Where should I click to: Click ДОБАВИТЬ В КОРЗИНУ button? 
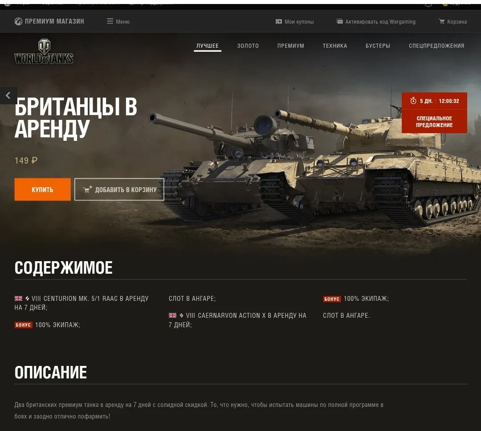coord(119,189)
